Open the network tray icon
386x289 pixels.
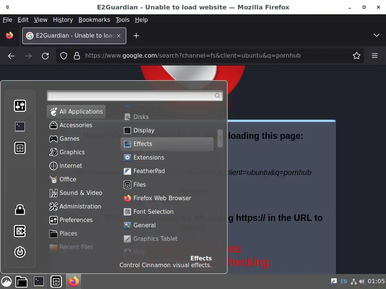click(354, 281)
